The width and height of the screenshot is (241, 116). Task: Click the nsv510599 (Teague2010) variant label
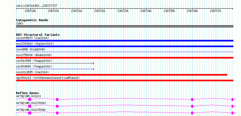34,61
